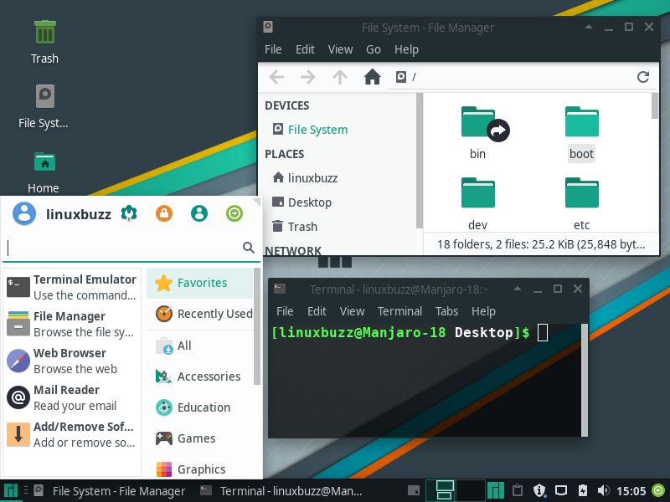Open Terminal menu in Terminal window
This screenshot has width=670, height=502.
tap(400, 311)
